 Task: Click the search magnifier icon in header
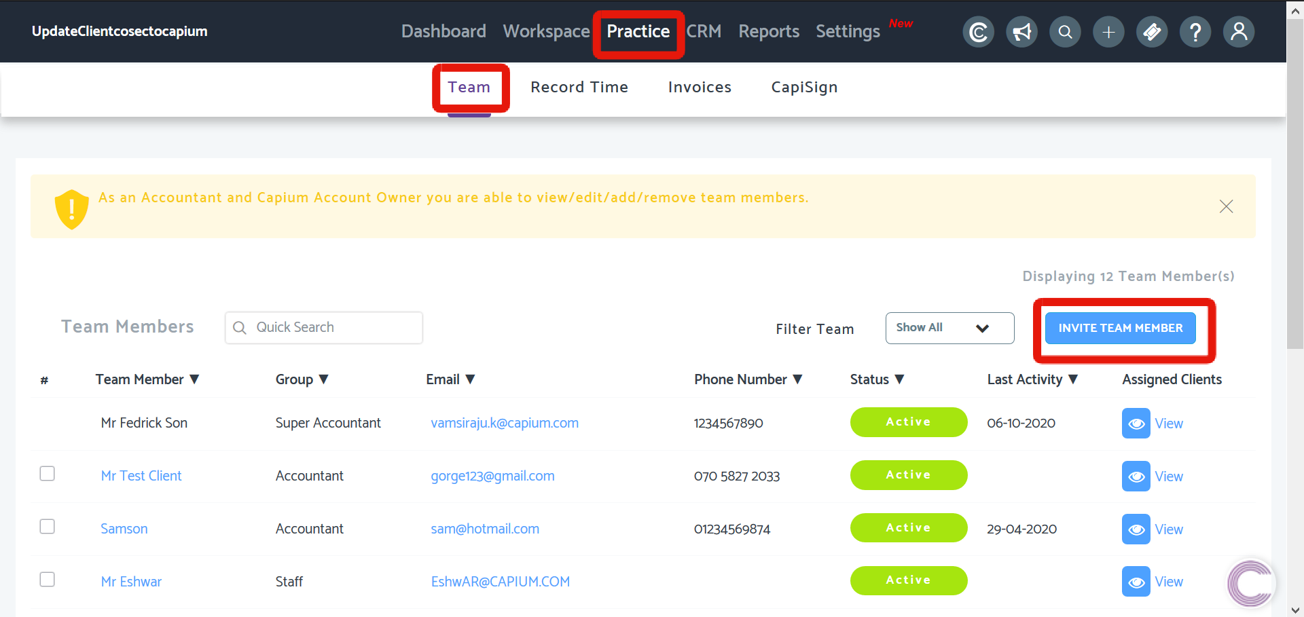click(x=1065, y=32)
